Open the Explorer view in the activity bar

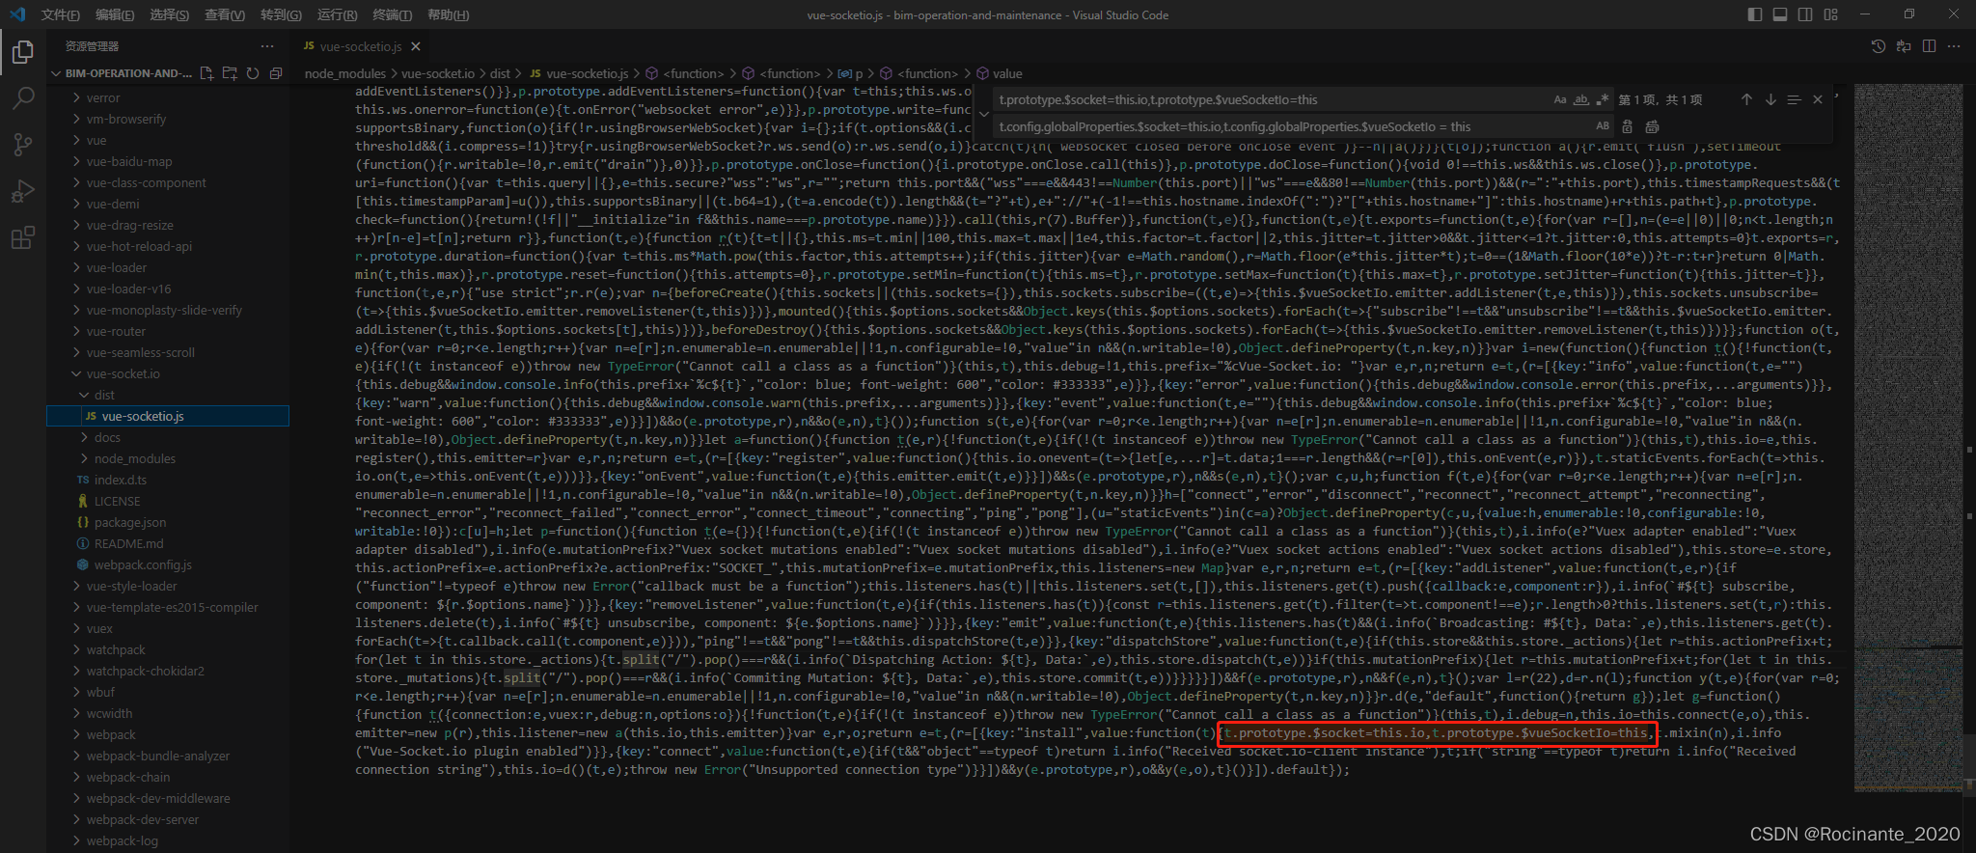pyautogui.click(x=23, y=52)
